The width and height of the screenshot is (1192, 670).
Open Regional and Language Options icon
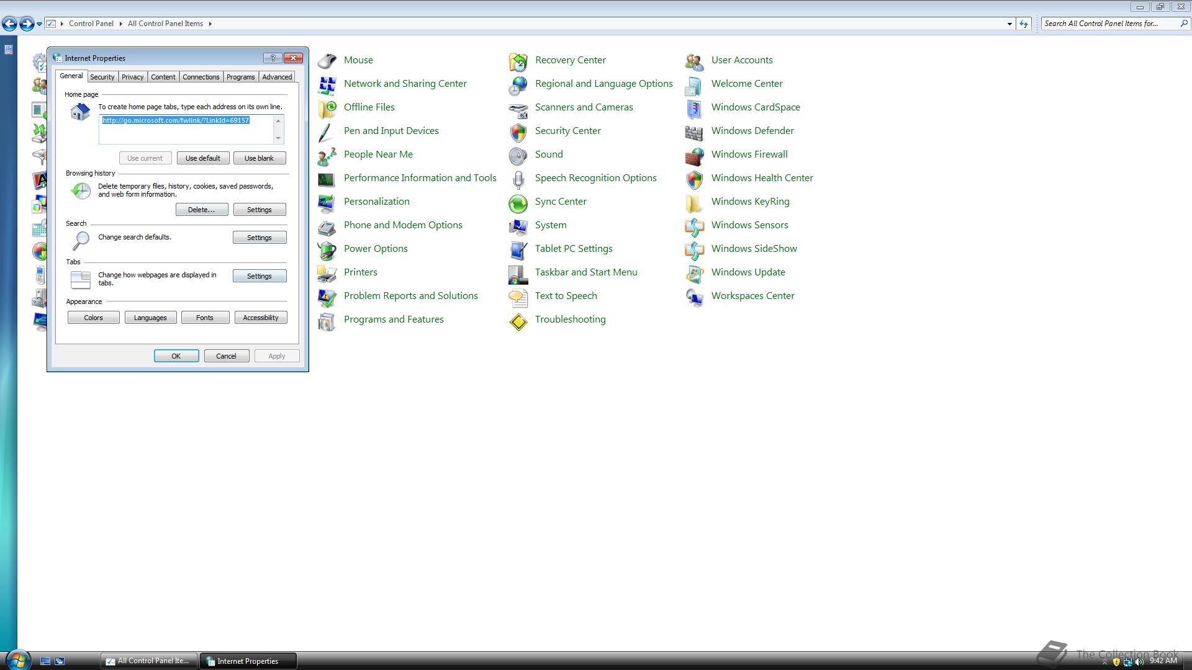click(518, 84)
